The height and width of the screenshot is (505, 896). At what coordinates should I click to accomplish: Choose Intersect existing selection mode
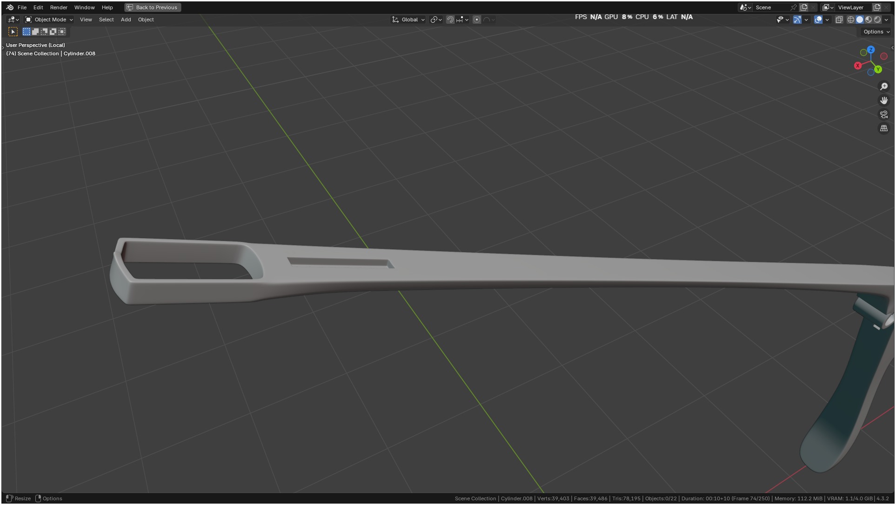click(x=62, y=32)
